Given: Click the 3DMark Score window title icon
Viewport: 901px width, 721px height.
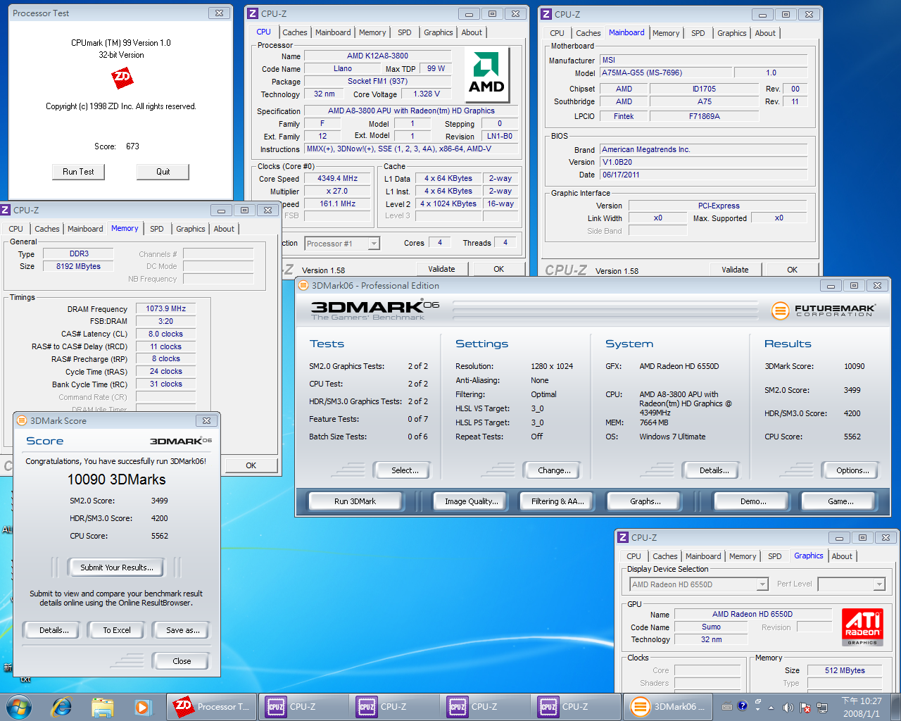Looking at the screenshot, I should coord(21,420).
